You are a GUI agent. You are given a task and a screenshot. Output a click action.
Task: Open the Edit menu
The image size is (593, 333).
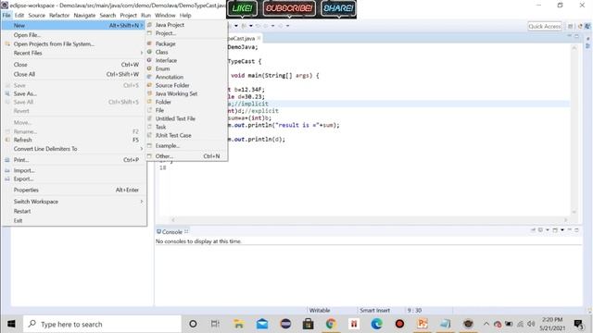pyautogui.click(x=19, y=15)
